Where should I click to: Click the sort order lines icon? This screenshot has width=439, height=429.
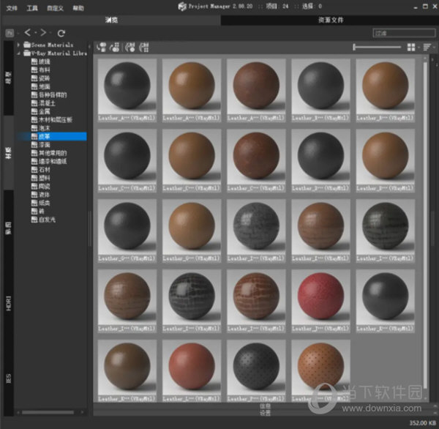coord(427,47)
